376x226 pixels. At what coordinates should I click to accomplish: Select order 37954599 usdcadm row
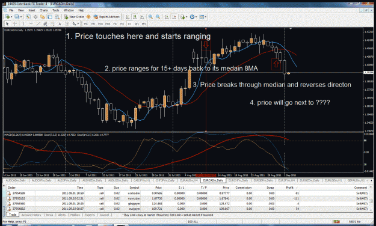click(x=187, y=193)
